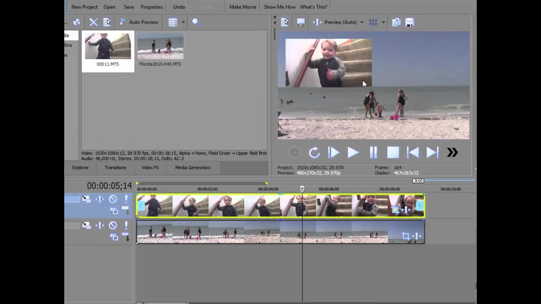541x304 pixels.
Task: Play the preview video
Action: coord(353,152)
